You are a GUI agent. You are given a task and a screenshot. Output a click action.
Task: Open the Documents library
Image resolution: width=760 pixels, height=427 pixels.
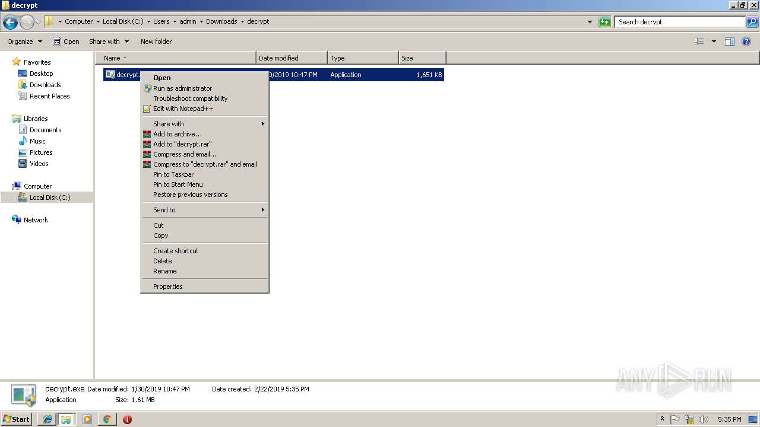click(45, 130)
